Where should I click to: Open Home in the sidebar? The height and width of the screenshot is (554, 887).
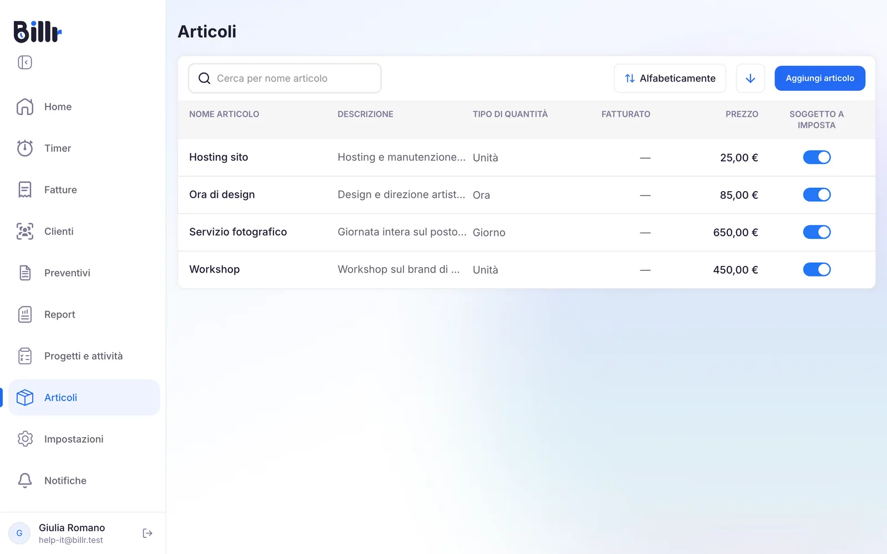click(84, 106)
